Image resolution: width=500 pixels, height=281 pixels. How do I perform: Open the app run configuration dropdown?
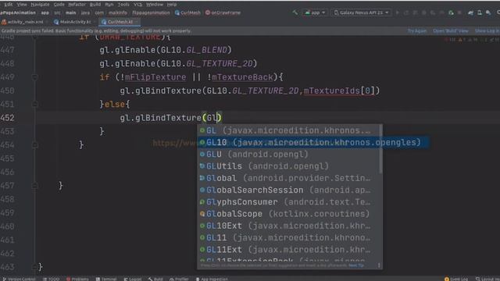(315, 12)
